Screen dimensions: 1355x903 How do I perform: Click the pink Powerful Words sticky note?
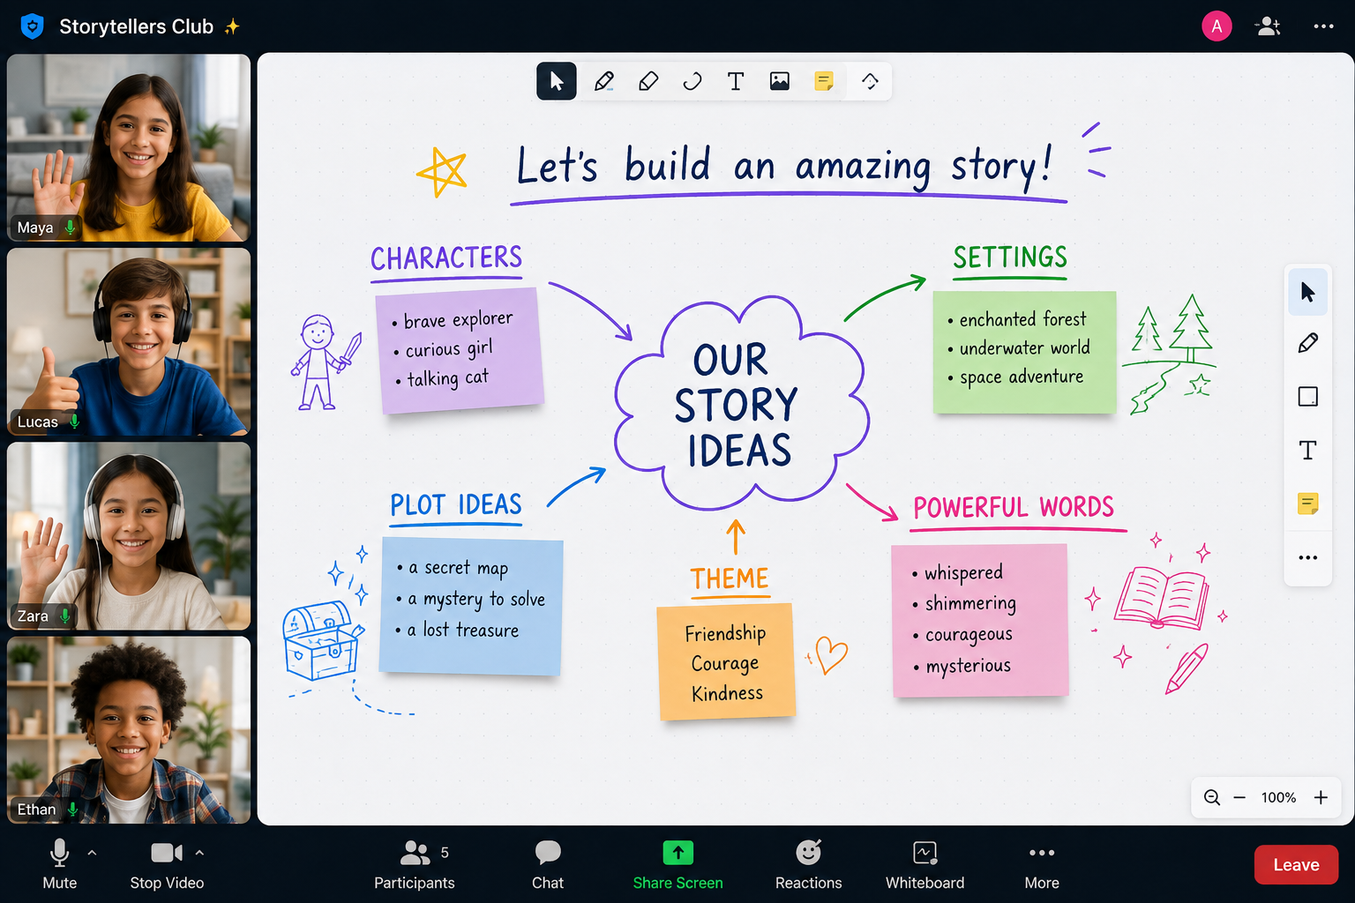click(x=980, y=620)
